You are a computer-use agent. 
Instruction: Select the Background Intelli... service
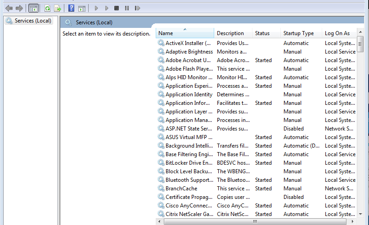tap(189, 146)
